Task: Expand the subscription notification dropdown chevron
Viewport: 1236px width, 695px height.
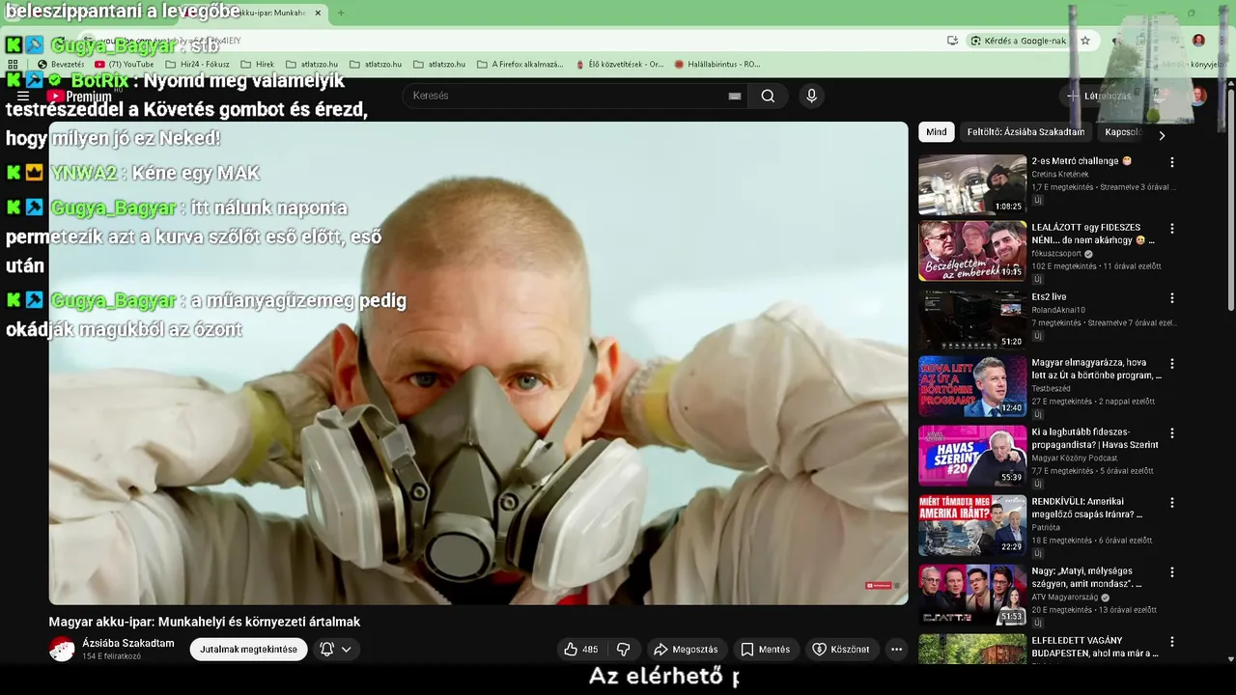Action: 346,650
